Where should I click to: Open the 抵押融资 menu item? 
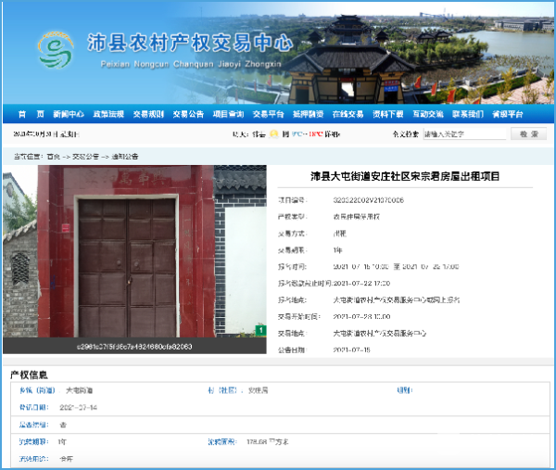(x=309, y=114)
